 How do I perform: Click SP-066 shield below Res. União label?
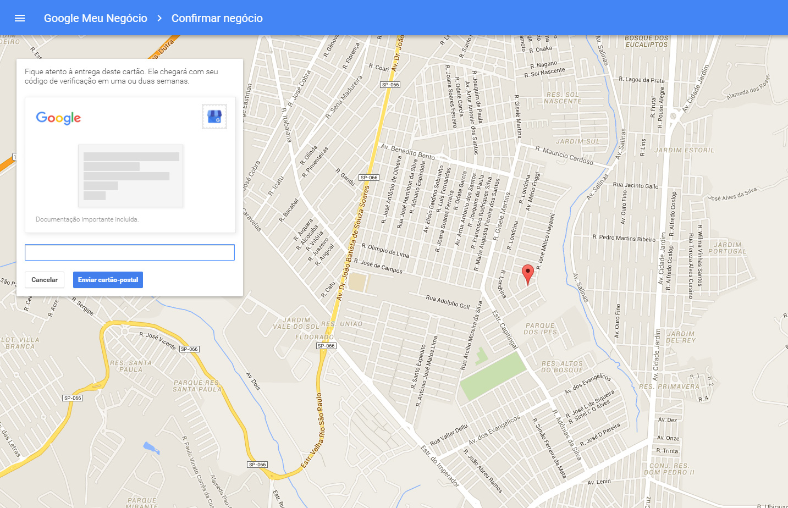point(326,346)
